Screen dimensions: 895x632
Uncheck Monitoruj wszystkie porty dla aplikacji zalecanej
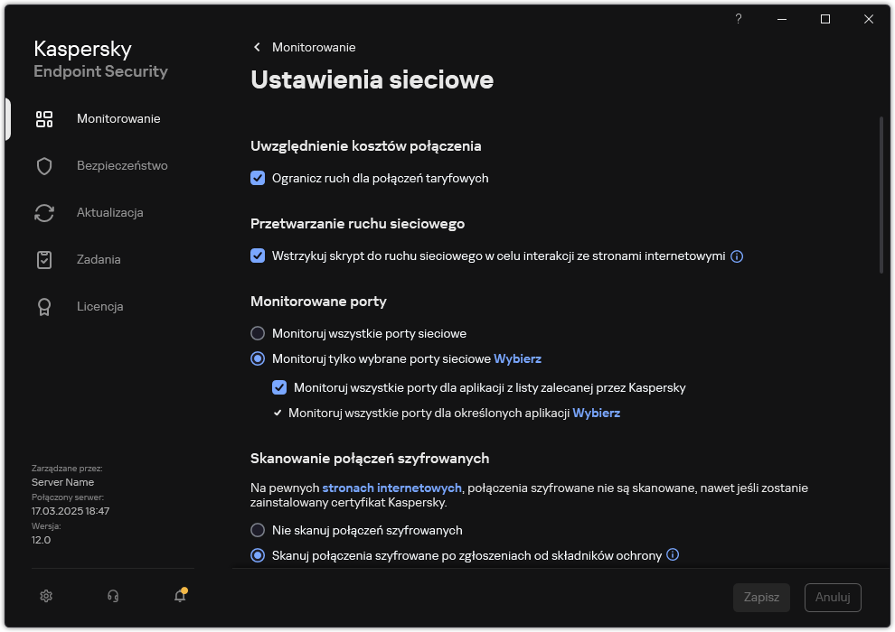coord(279,387)
